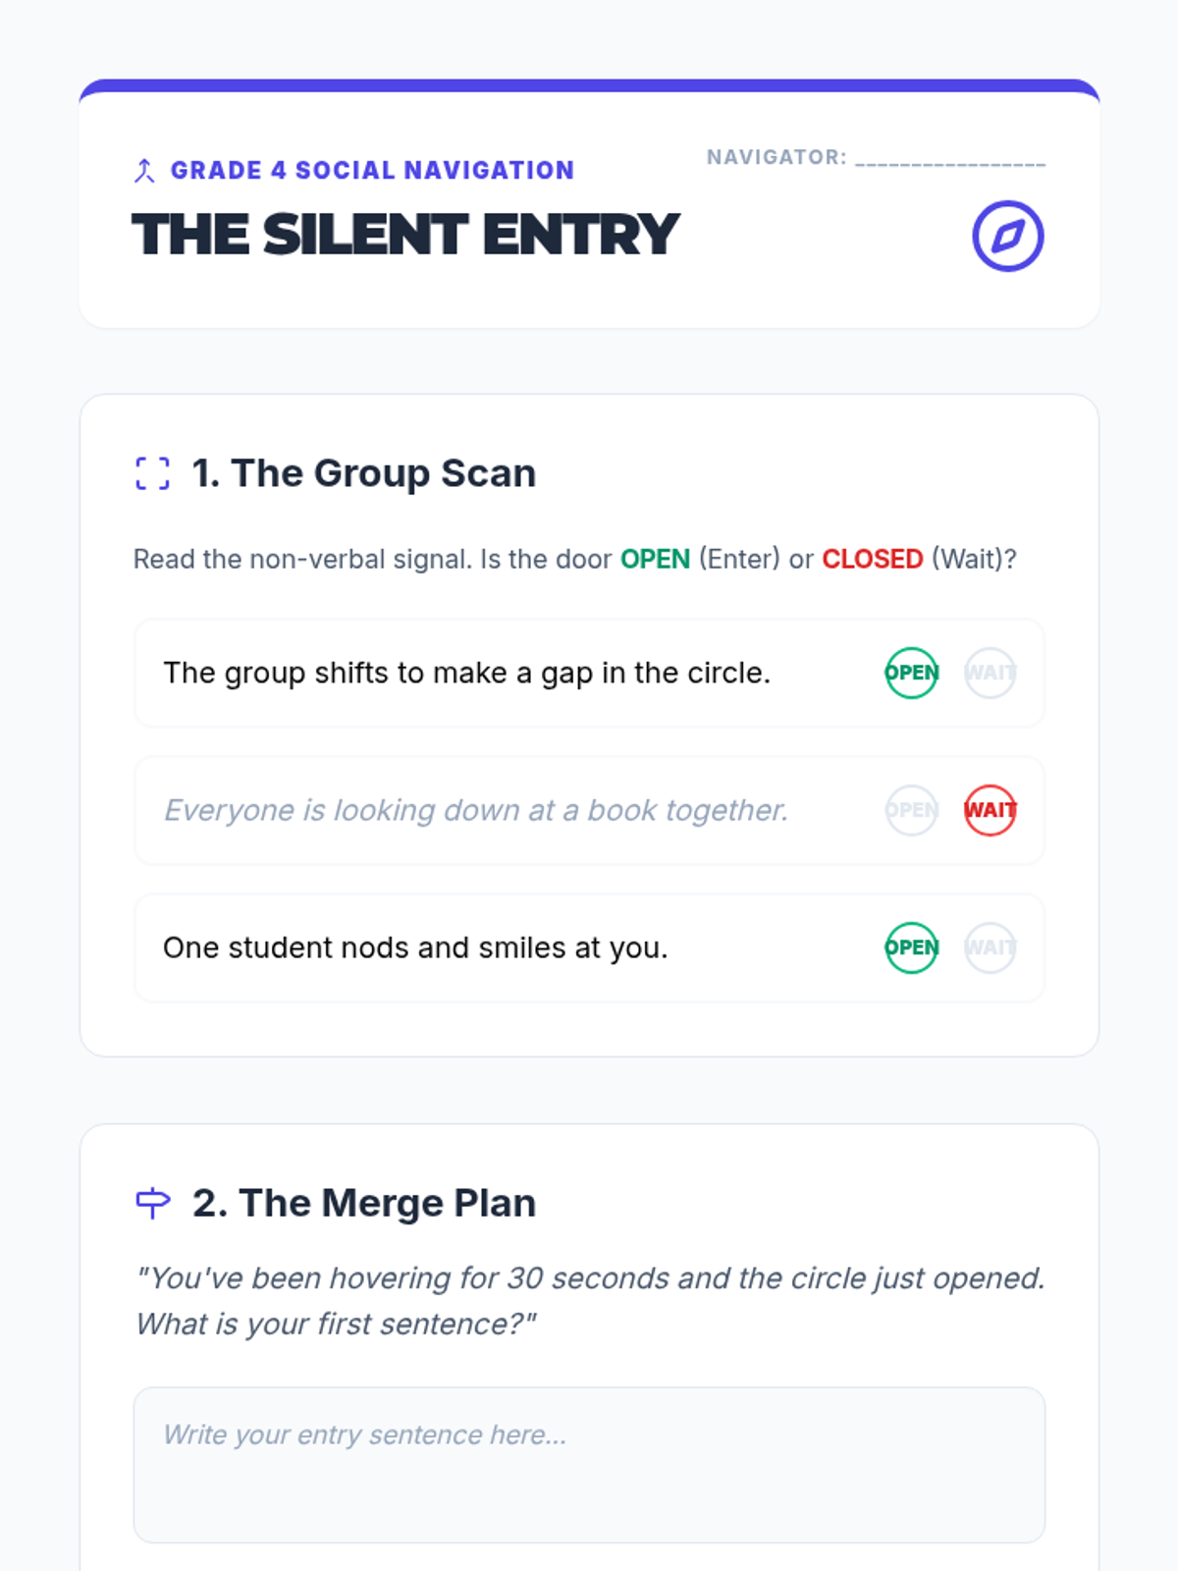Click the '2. The Merge Plan' heading
Image resolution: width=1178 pixels, height=1571 pixels.
click(x=364, y=1203)
